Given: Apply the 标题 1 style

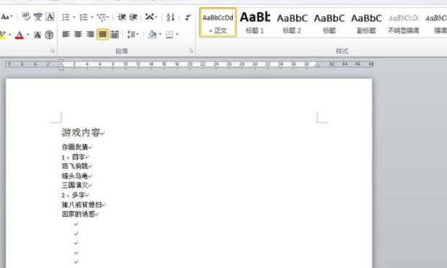Looking at the screenshot, I should (x=255, y=22).
